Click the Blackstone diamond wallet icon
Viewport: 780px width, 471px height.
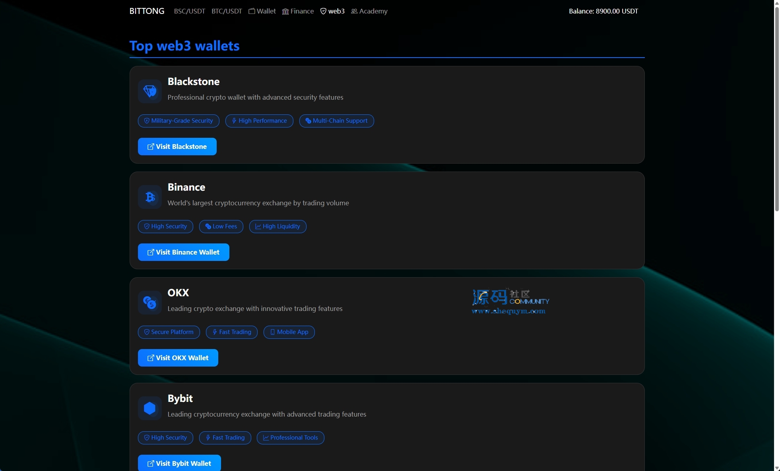[150, 91]
